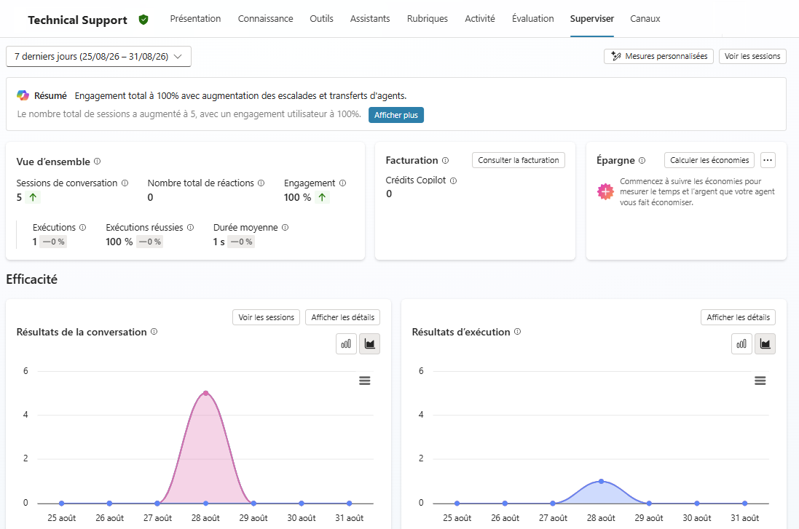The image size is (799, 529).
Task: Expand the 7 derniers jours date range dropdown
Action: click(98, 57)
